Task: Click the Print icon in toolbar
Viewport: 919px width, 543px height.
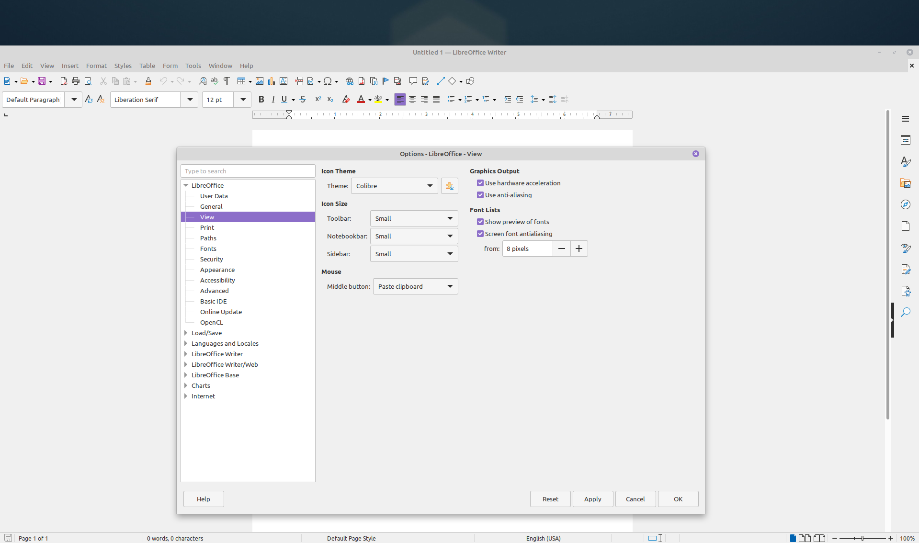Action: coord(76,81)
